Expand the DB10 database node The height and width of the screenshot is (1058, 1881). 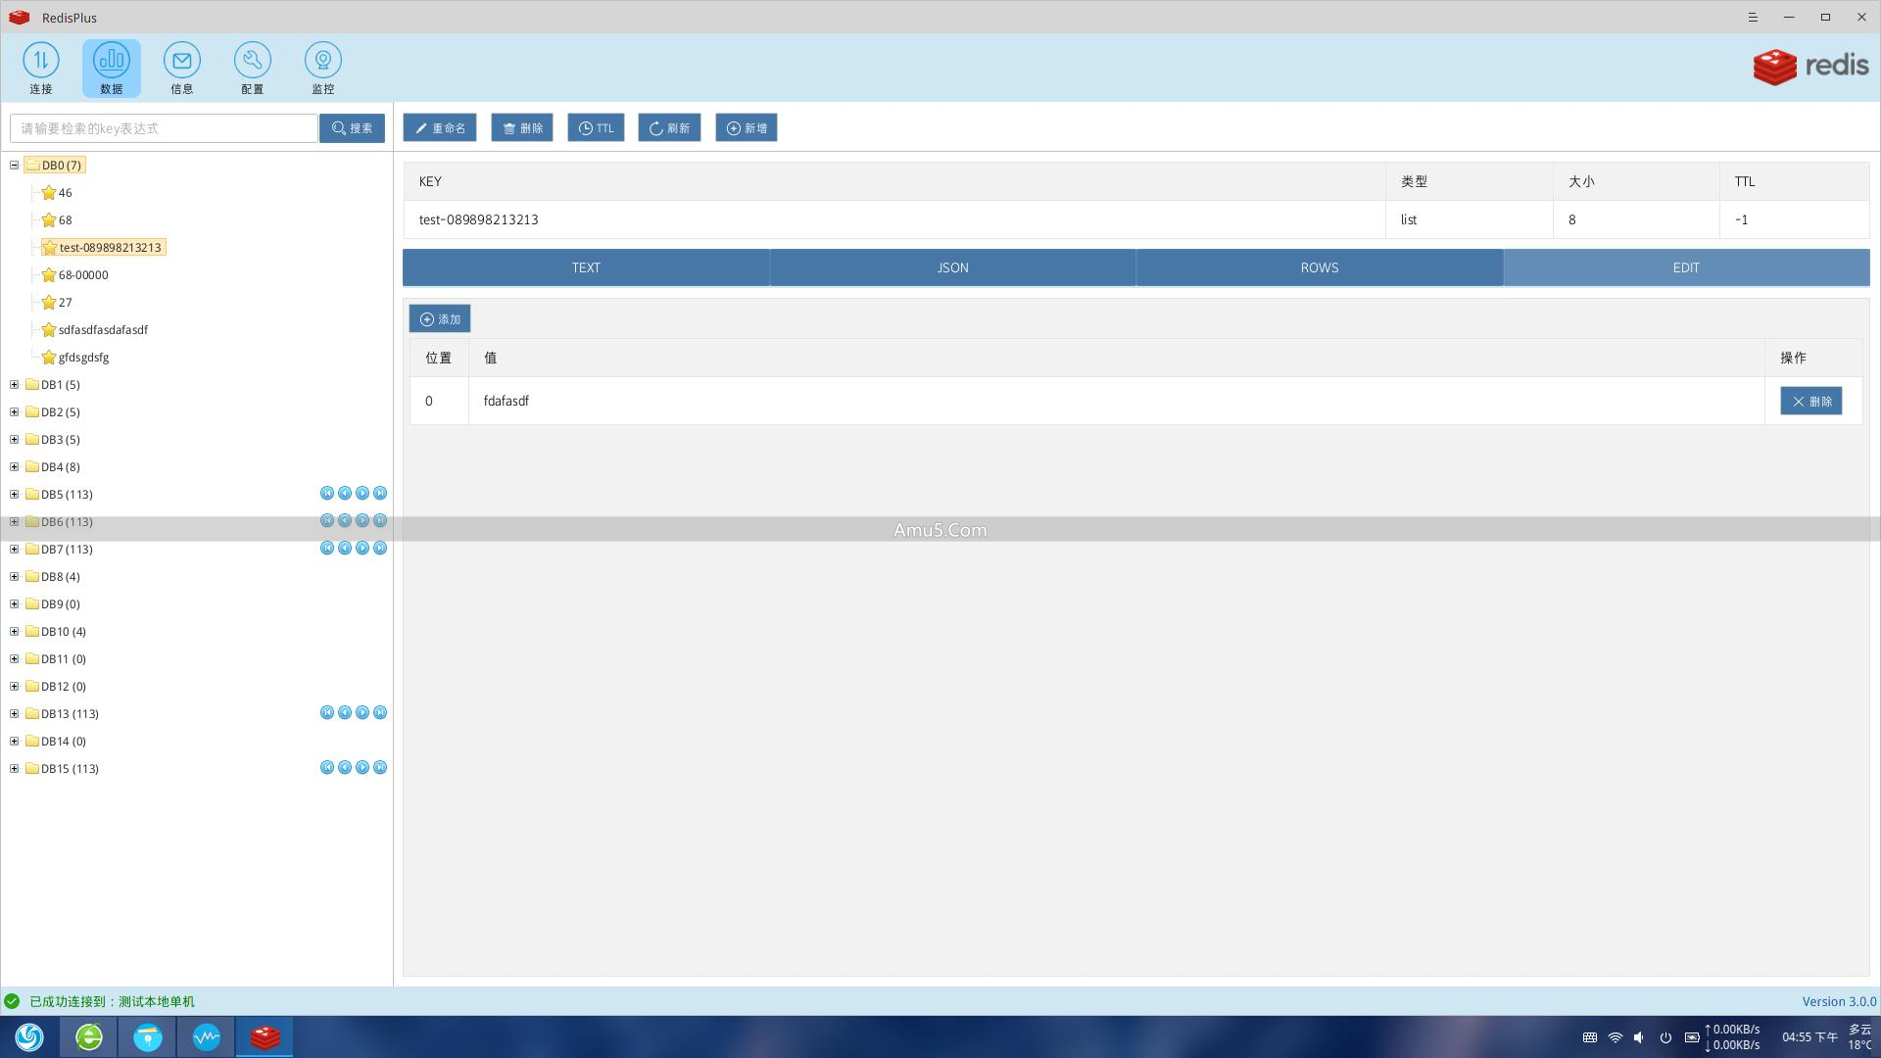point(15,632)
